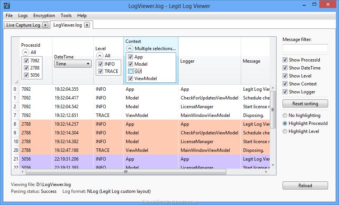Select Highlight ProcessId radio option

pyautogui.click(x=285, y=123)
